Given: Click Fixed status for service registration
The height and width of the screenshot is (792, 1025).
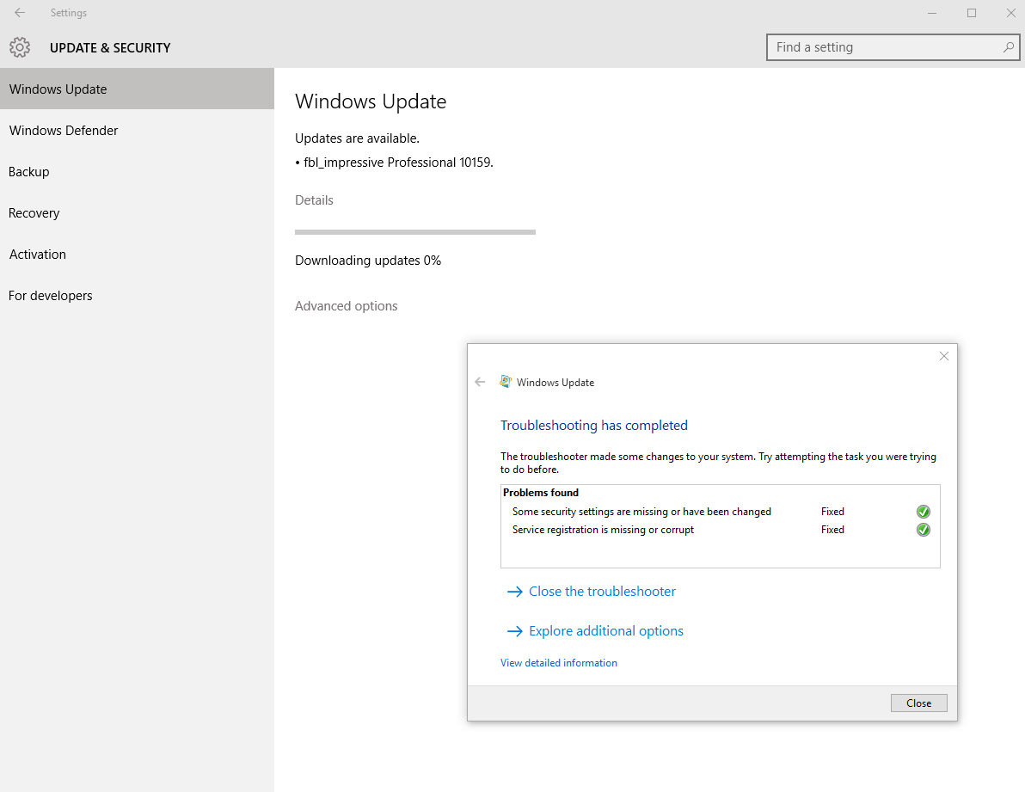Looking at the screenshot, I should pos(832,530).
